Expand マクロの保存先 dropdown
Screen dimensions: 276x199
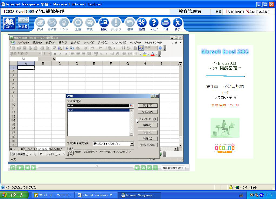click(132, 144)
